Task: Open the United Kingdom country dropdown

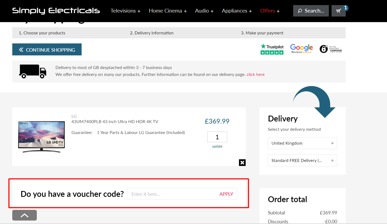Action: (x=302, y=143)
